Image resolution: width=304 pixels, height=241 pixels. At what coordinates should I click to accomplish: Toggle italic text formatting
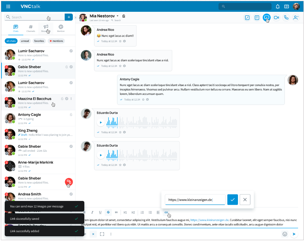[92, 212]
